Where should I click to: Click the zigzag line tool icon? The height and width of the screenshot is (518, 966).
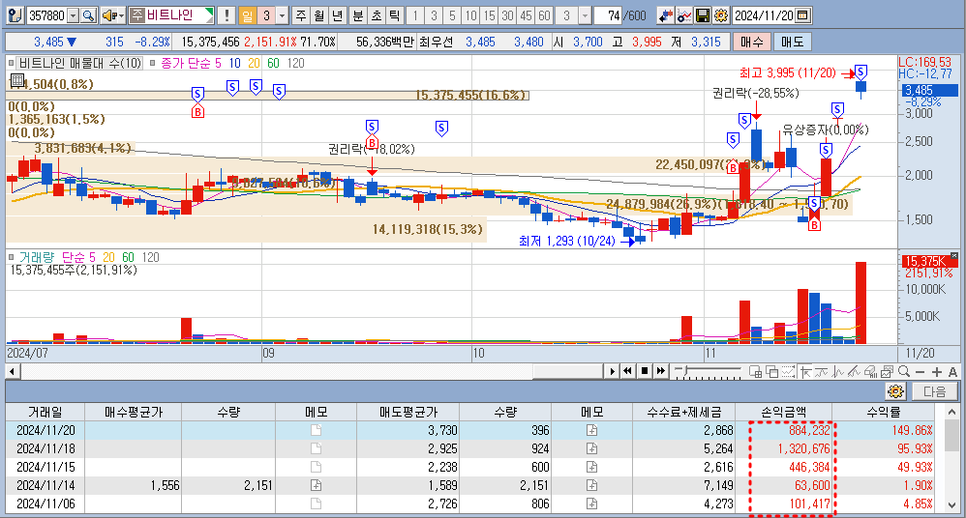(x=838, y=371)
